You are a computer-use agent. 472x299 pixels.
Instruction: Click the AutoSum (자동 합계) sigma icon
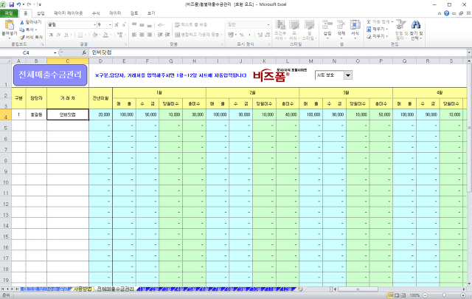[369, 22]
